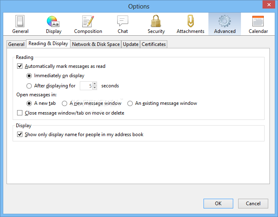Choose An existing message window option
Screen dimensions: 278x217
[x=130, y=103]
